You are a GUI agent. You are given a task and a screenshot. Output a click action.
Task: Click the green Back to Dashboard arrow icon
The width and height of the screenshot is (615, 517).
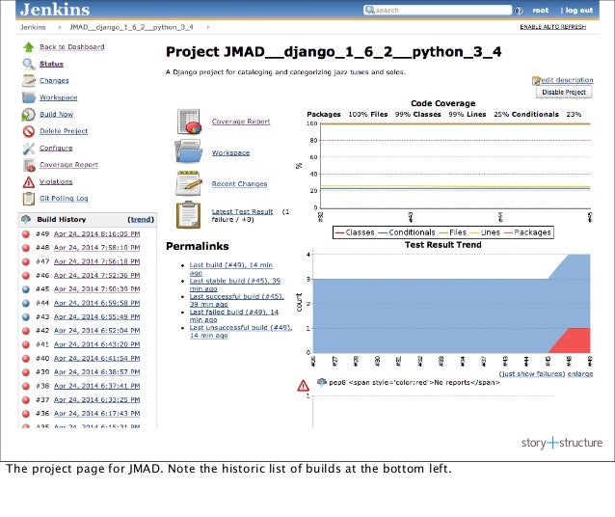click(28, 47)
